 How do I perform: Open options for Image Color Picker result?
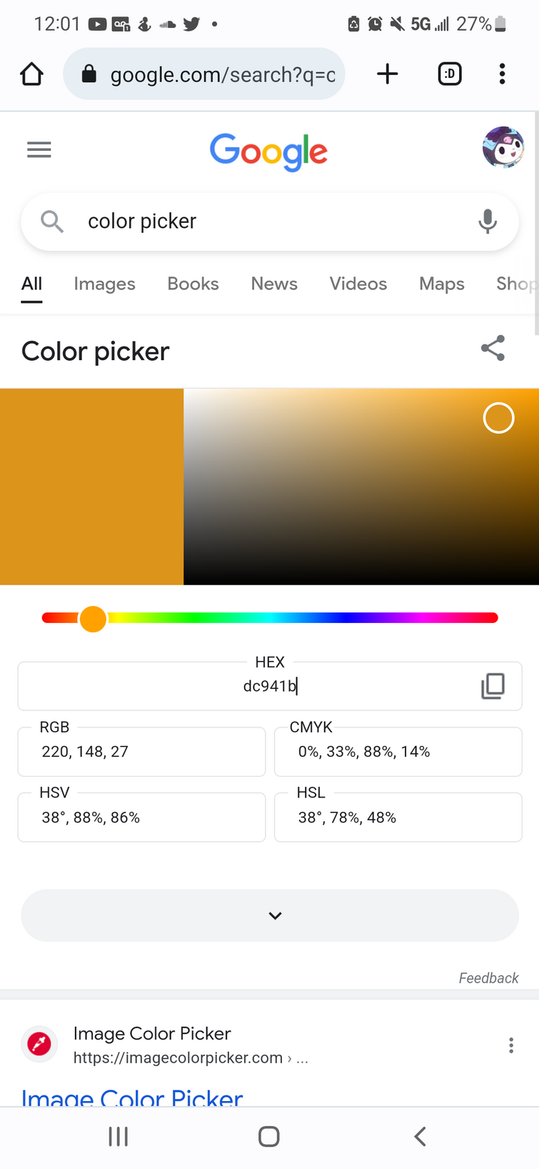pyautogui.click(x=511, y=1045)
